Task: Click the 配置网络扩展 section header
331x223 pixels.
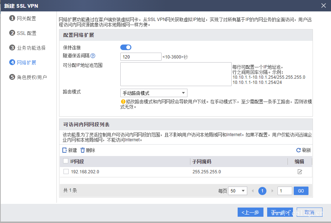Action: (79, 35)
